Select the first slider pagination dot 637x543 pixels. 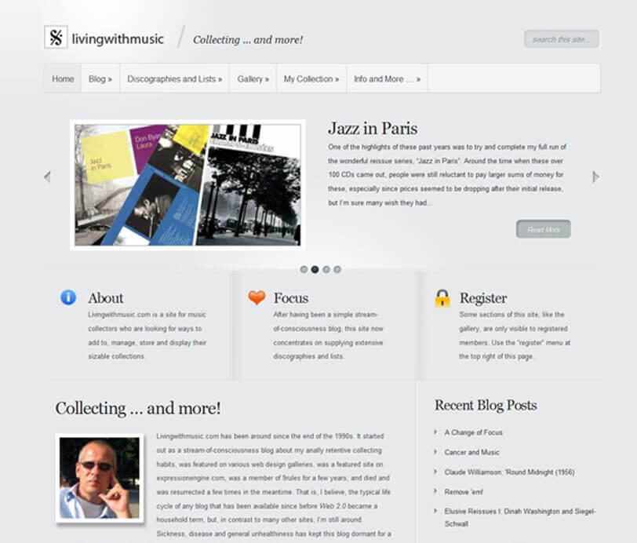[304, 269]
